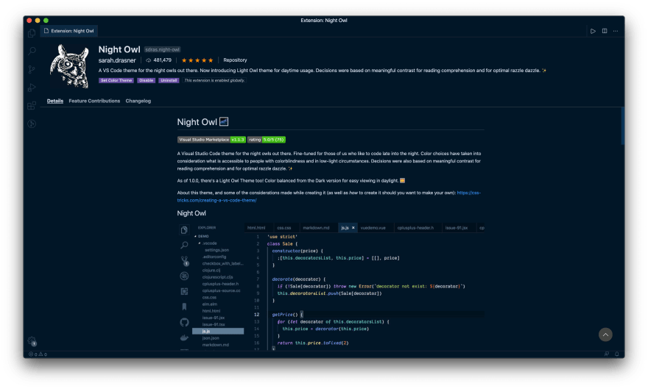Open the css-tricks creating-a-vs-code-theme link
This screenshot has width=648, height=389.
point(328,196)
